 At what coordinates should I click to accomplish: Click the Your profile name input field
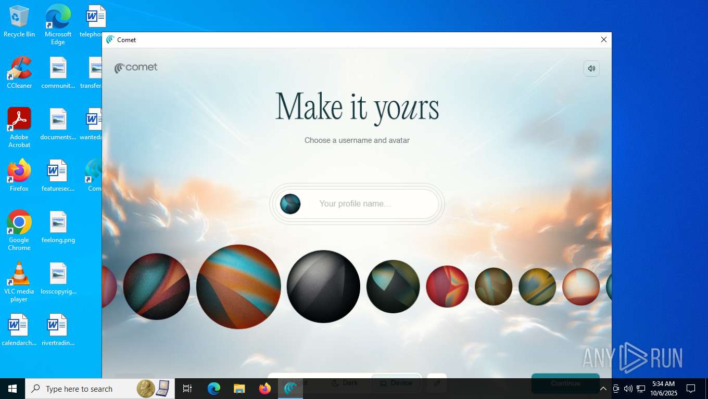(x=357, y=204)
